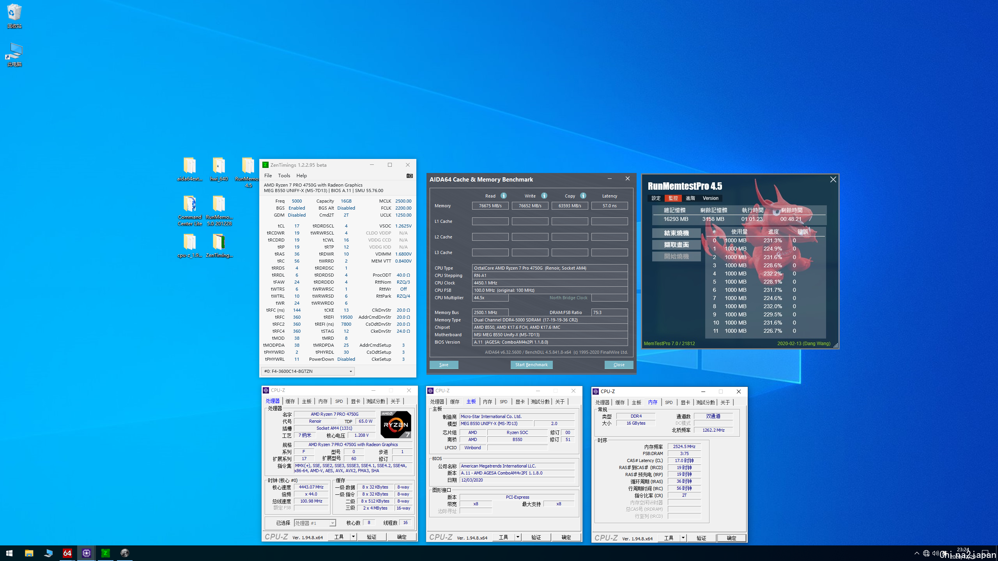
Task: Click the AIDA64 Memory Read value field
Action: pyautogui.click(x=490, y=206)
